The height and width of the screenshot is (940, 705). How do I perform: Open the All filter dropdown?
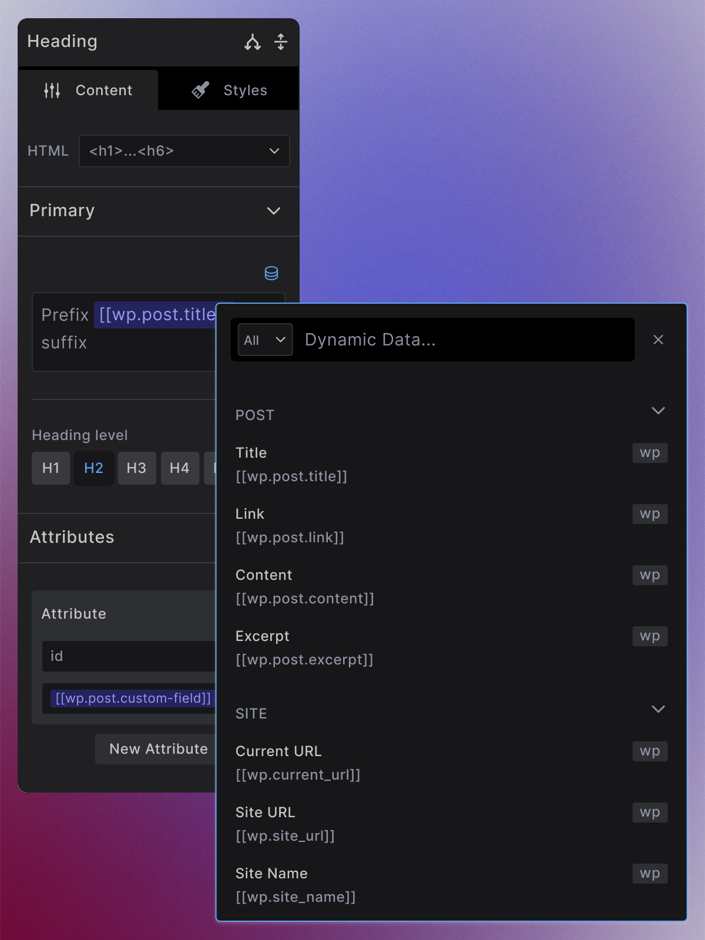[x=264, y=340]
